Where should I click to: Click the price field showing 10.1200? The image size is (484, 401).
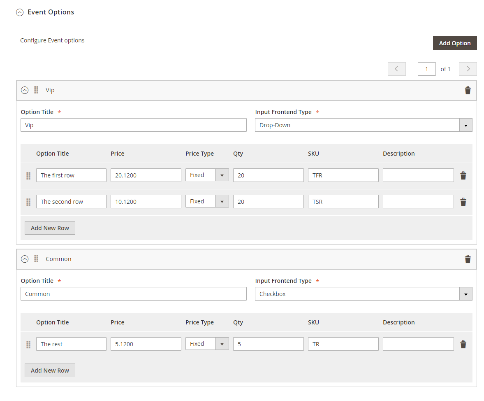coord(146,201)
